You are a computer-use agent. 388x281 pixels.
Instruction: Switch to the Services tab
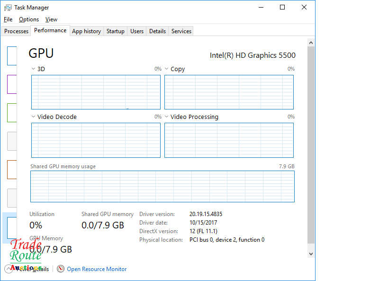[x=181, y=31]
